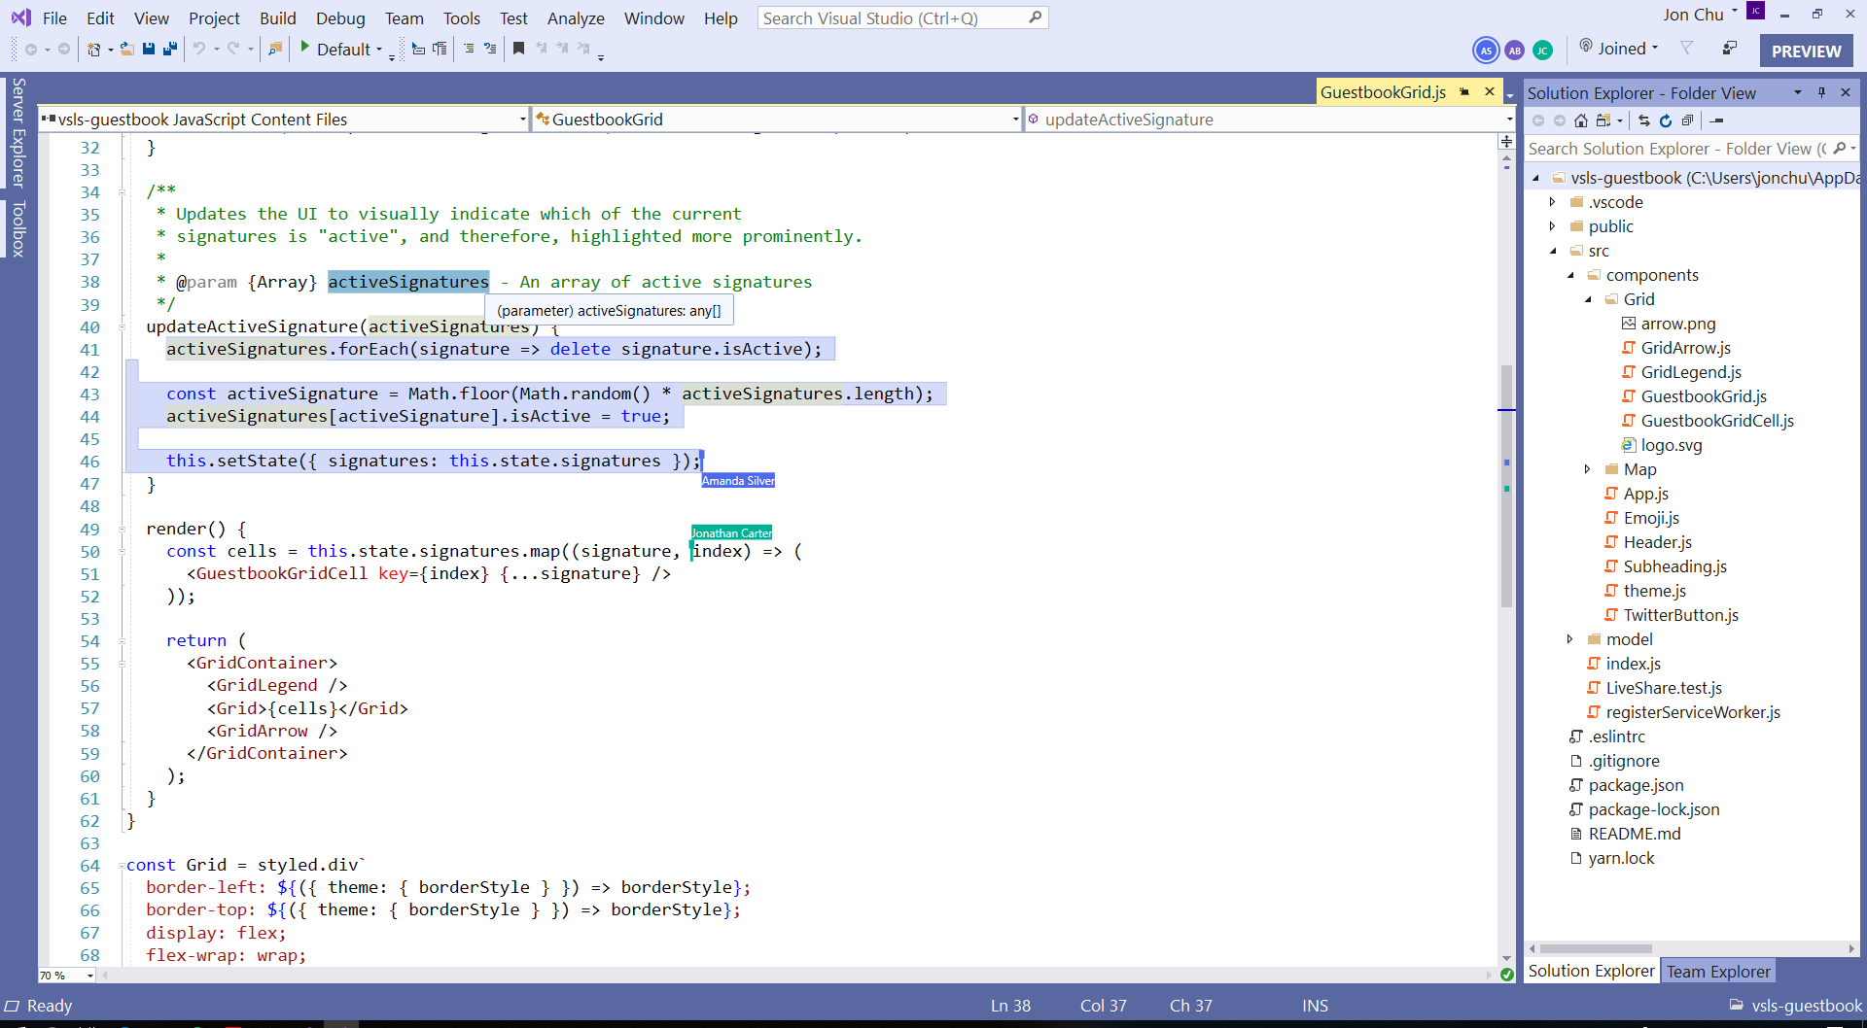Screen dimensions: 1867x1028
Task: Refresh the Solution Explorer
Action: 1666,120
